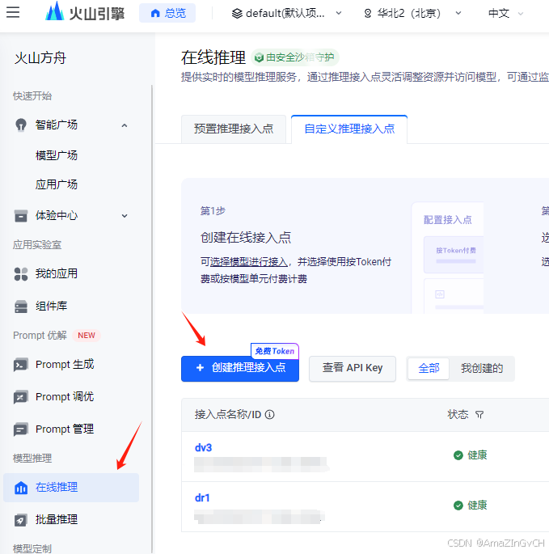Open the 华北2 (北京) region selector
The image size is (549, 554).
(x=412, y=14)
